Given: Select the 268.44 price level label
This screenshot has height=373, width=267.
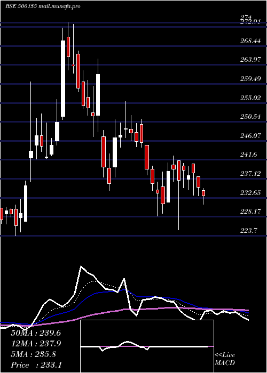Looking at the screenshot, I should [x=250, y=41].
